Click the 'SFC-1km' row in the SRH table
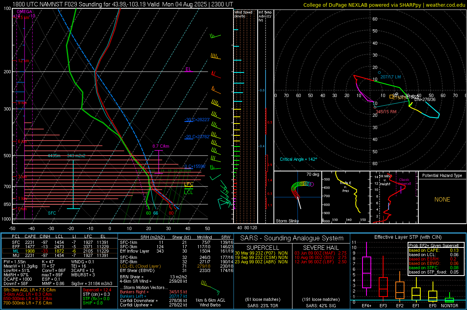The image size is (467, 310). coord(177,242)
